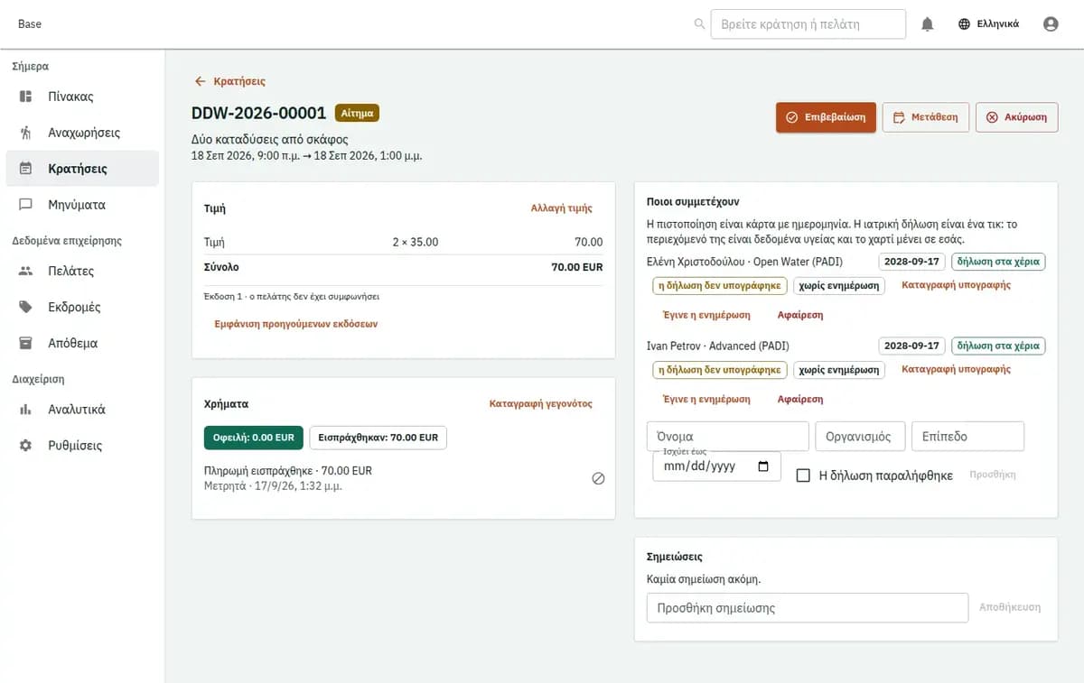Open Εκδρομές in the sidebar

[82, 307]
